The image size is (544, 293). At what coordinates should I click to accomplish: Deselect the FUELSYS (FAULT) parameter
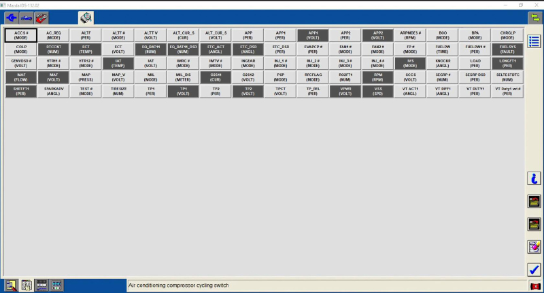507,49
